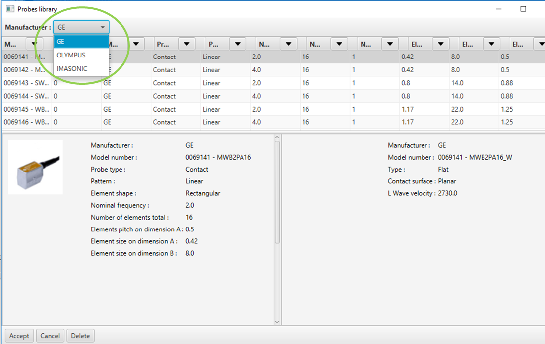Delete the selected probe

click(x=80, y=336)
